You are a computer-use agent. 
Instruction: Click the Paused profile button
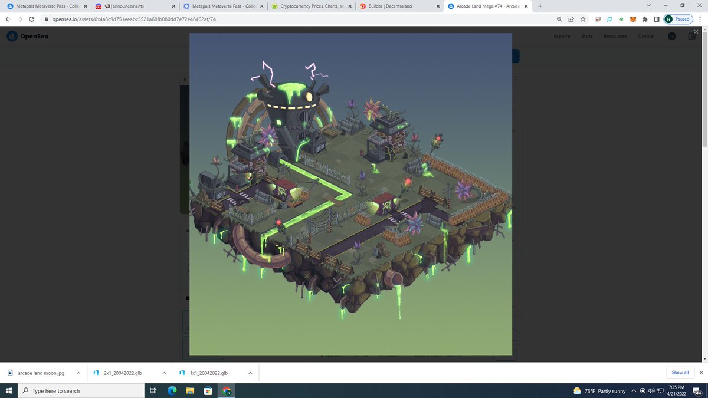click(x=678, y=19)
